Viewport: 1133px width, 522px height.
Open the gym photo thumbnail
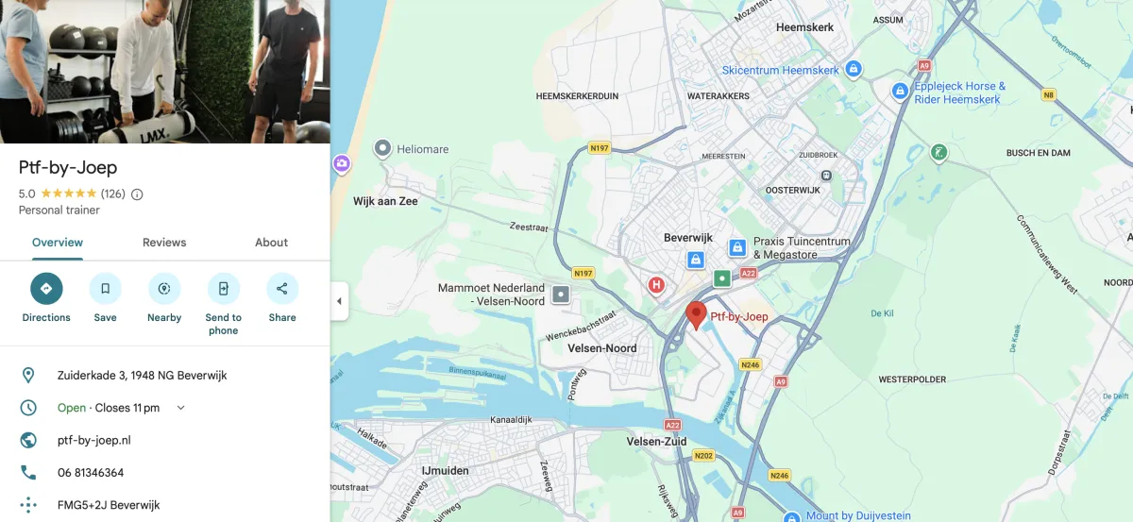165,72
